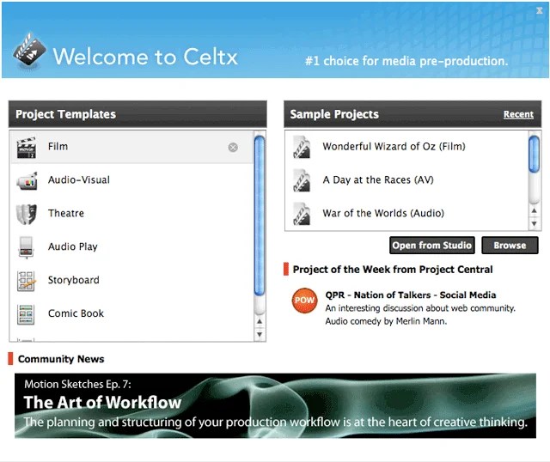Choose the Audio Play template
This screenshot has height=462, width=550.
pyautogui.click(x=131, y=247)
